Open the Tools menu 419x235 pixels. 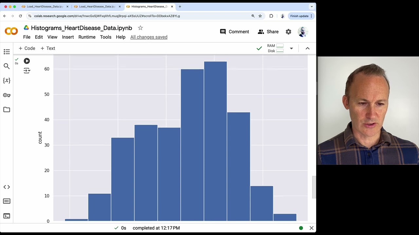[x=106, y=37]
